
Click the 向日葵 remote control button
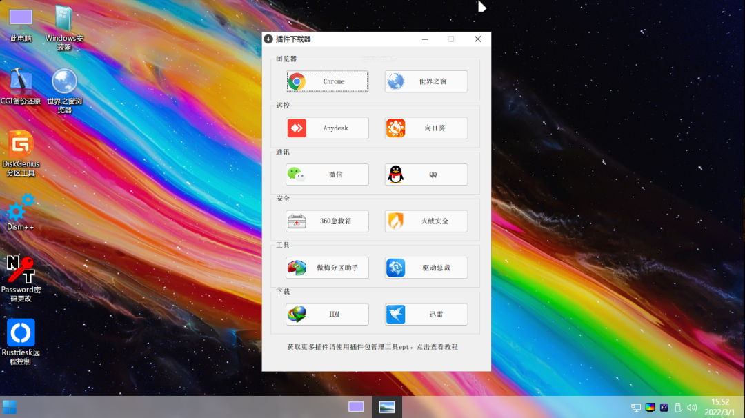[426, 128]
